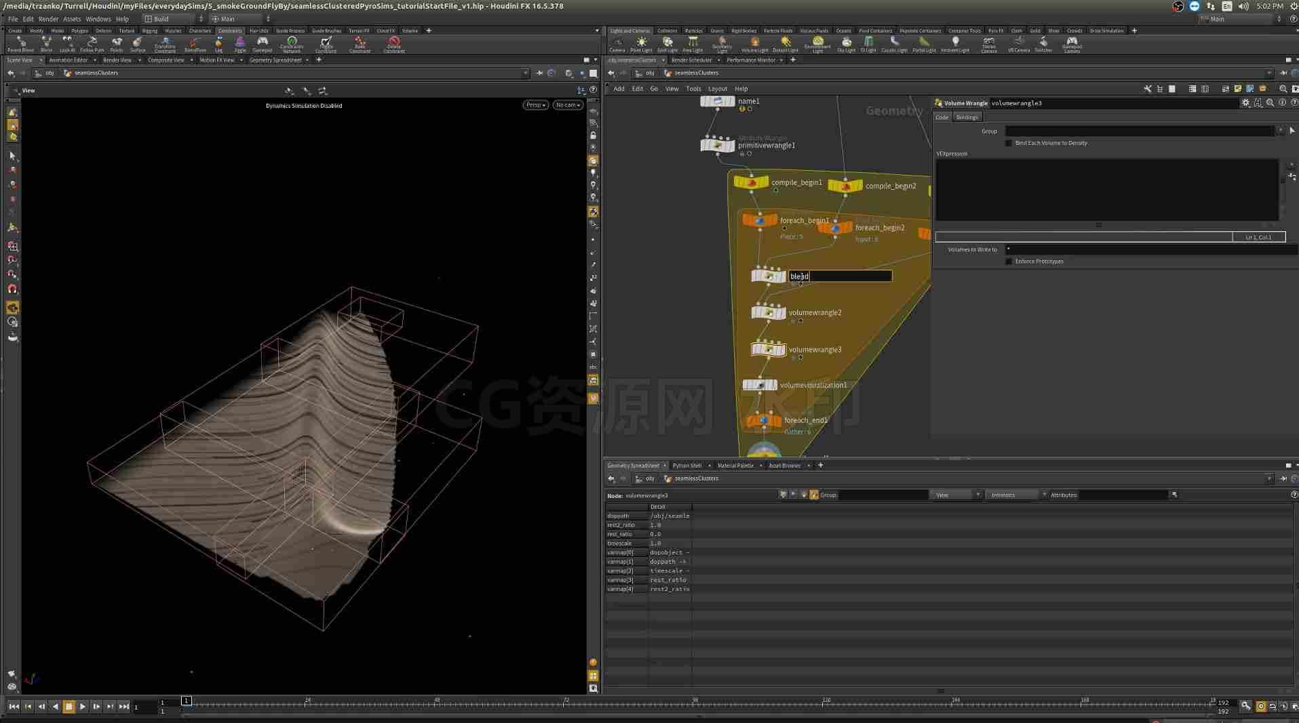Select the volumewrangle2 node
Image resolution: width=1299 pixels, height=723 pixels.
tap(769, 312)
